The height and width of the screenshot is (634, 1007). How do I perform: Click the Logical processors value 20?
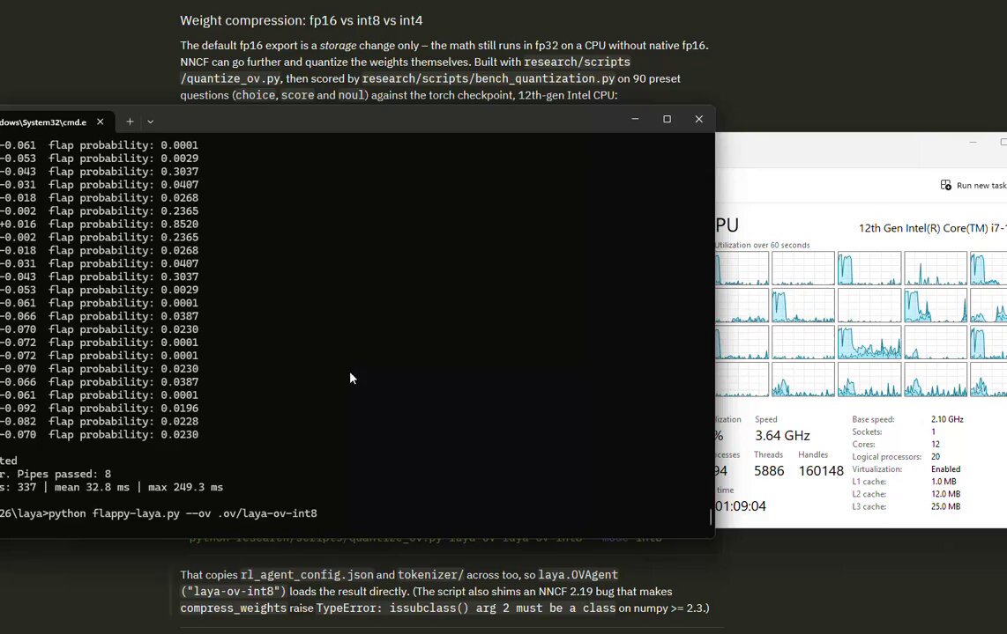tap(936, 456)
